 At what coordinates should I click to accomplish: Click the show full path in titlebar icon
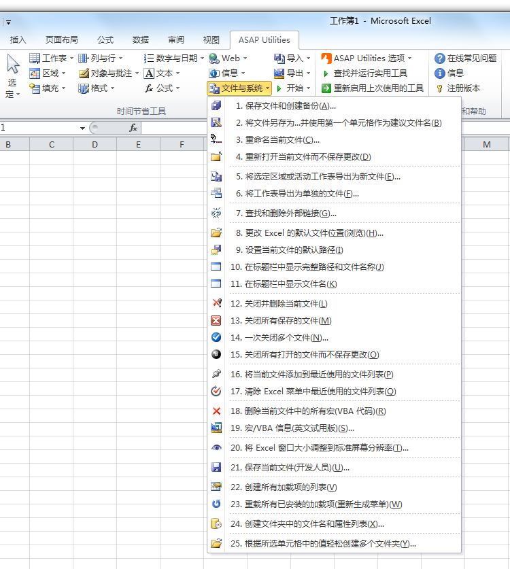[216, 266]
